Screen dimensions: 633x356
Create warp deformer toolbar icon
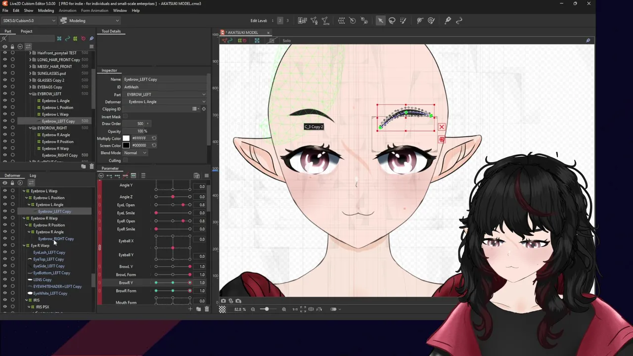pyautogui.click(x=341, y=20)
